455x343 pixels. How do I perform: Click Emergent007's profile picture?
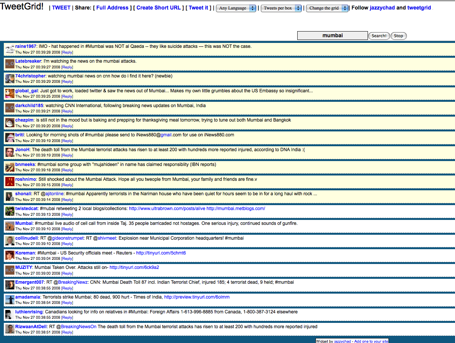(10, 285)
